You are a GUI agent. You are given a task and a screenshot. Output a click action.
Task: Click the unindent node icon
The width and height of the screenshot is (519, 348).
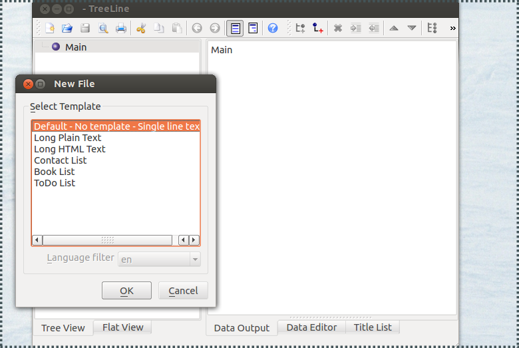(x=374, y=28)
